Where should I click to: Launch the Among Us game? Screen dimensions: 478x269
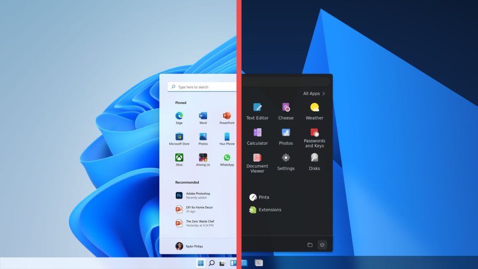pyautogui.click(x=203, y=160)
